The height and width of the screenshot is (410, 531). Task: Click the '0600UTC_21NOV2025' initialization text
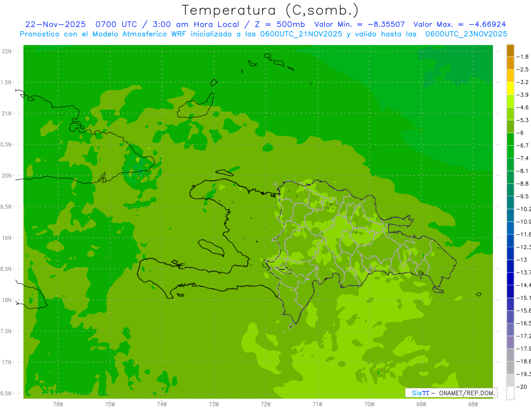302,34
